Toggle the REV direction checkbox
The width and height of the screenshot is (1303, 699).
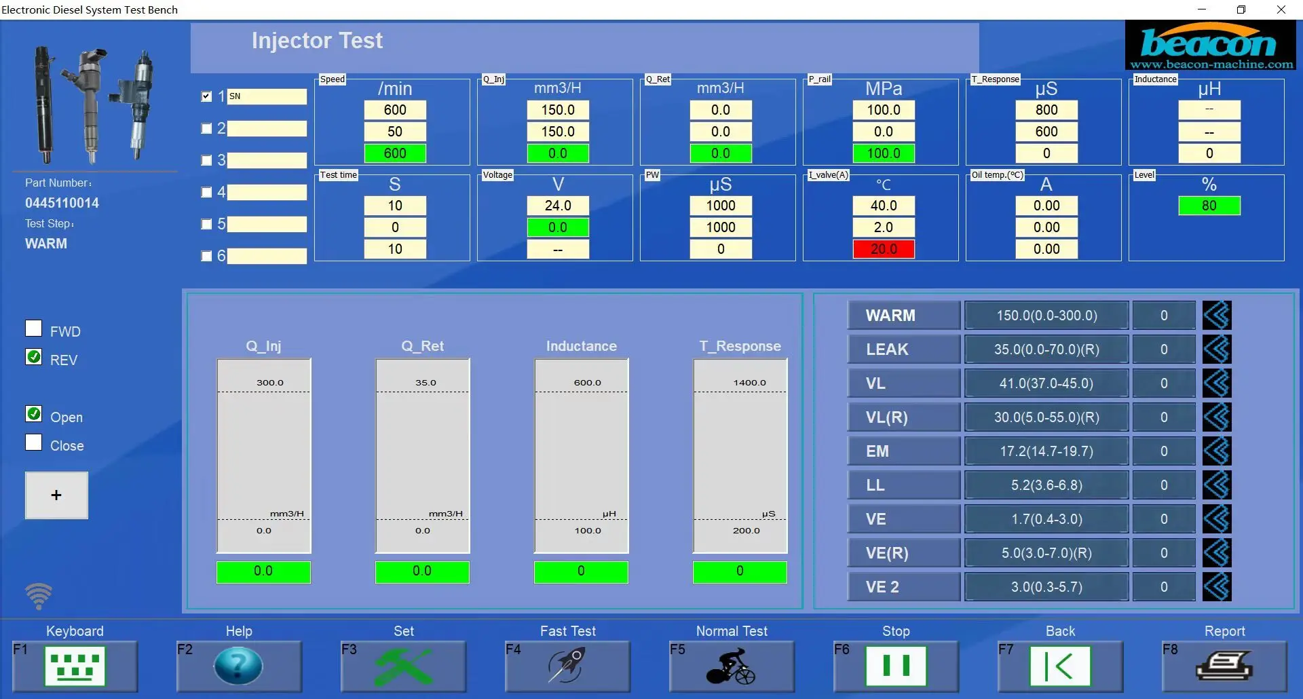33,357
